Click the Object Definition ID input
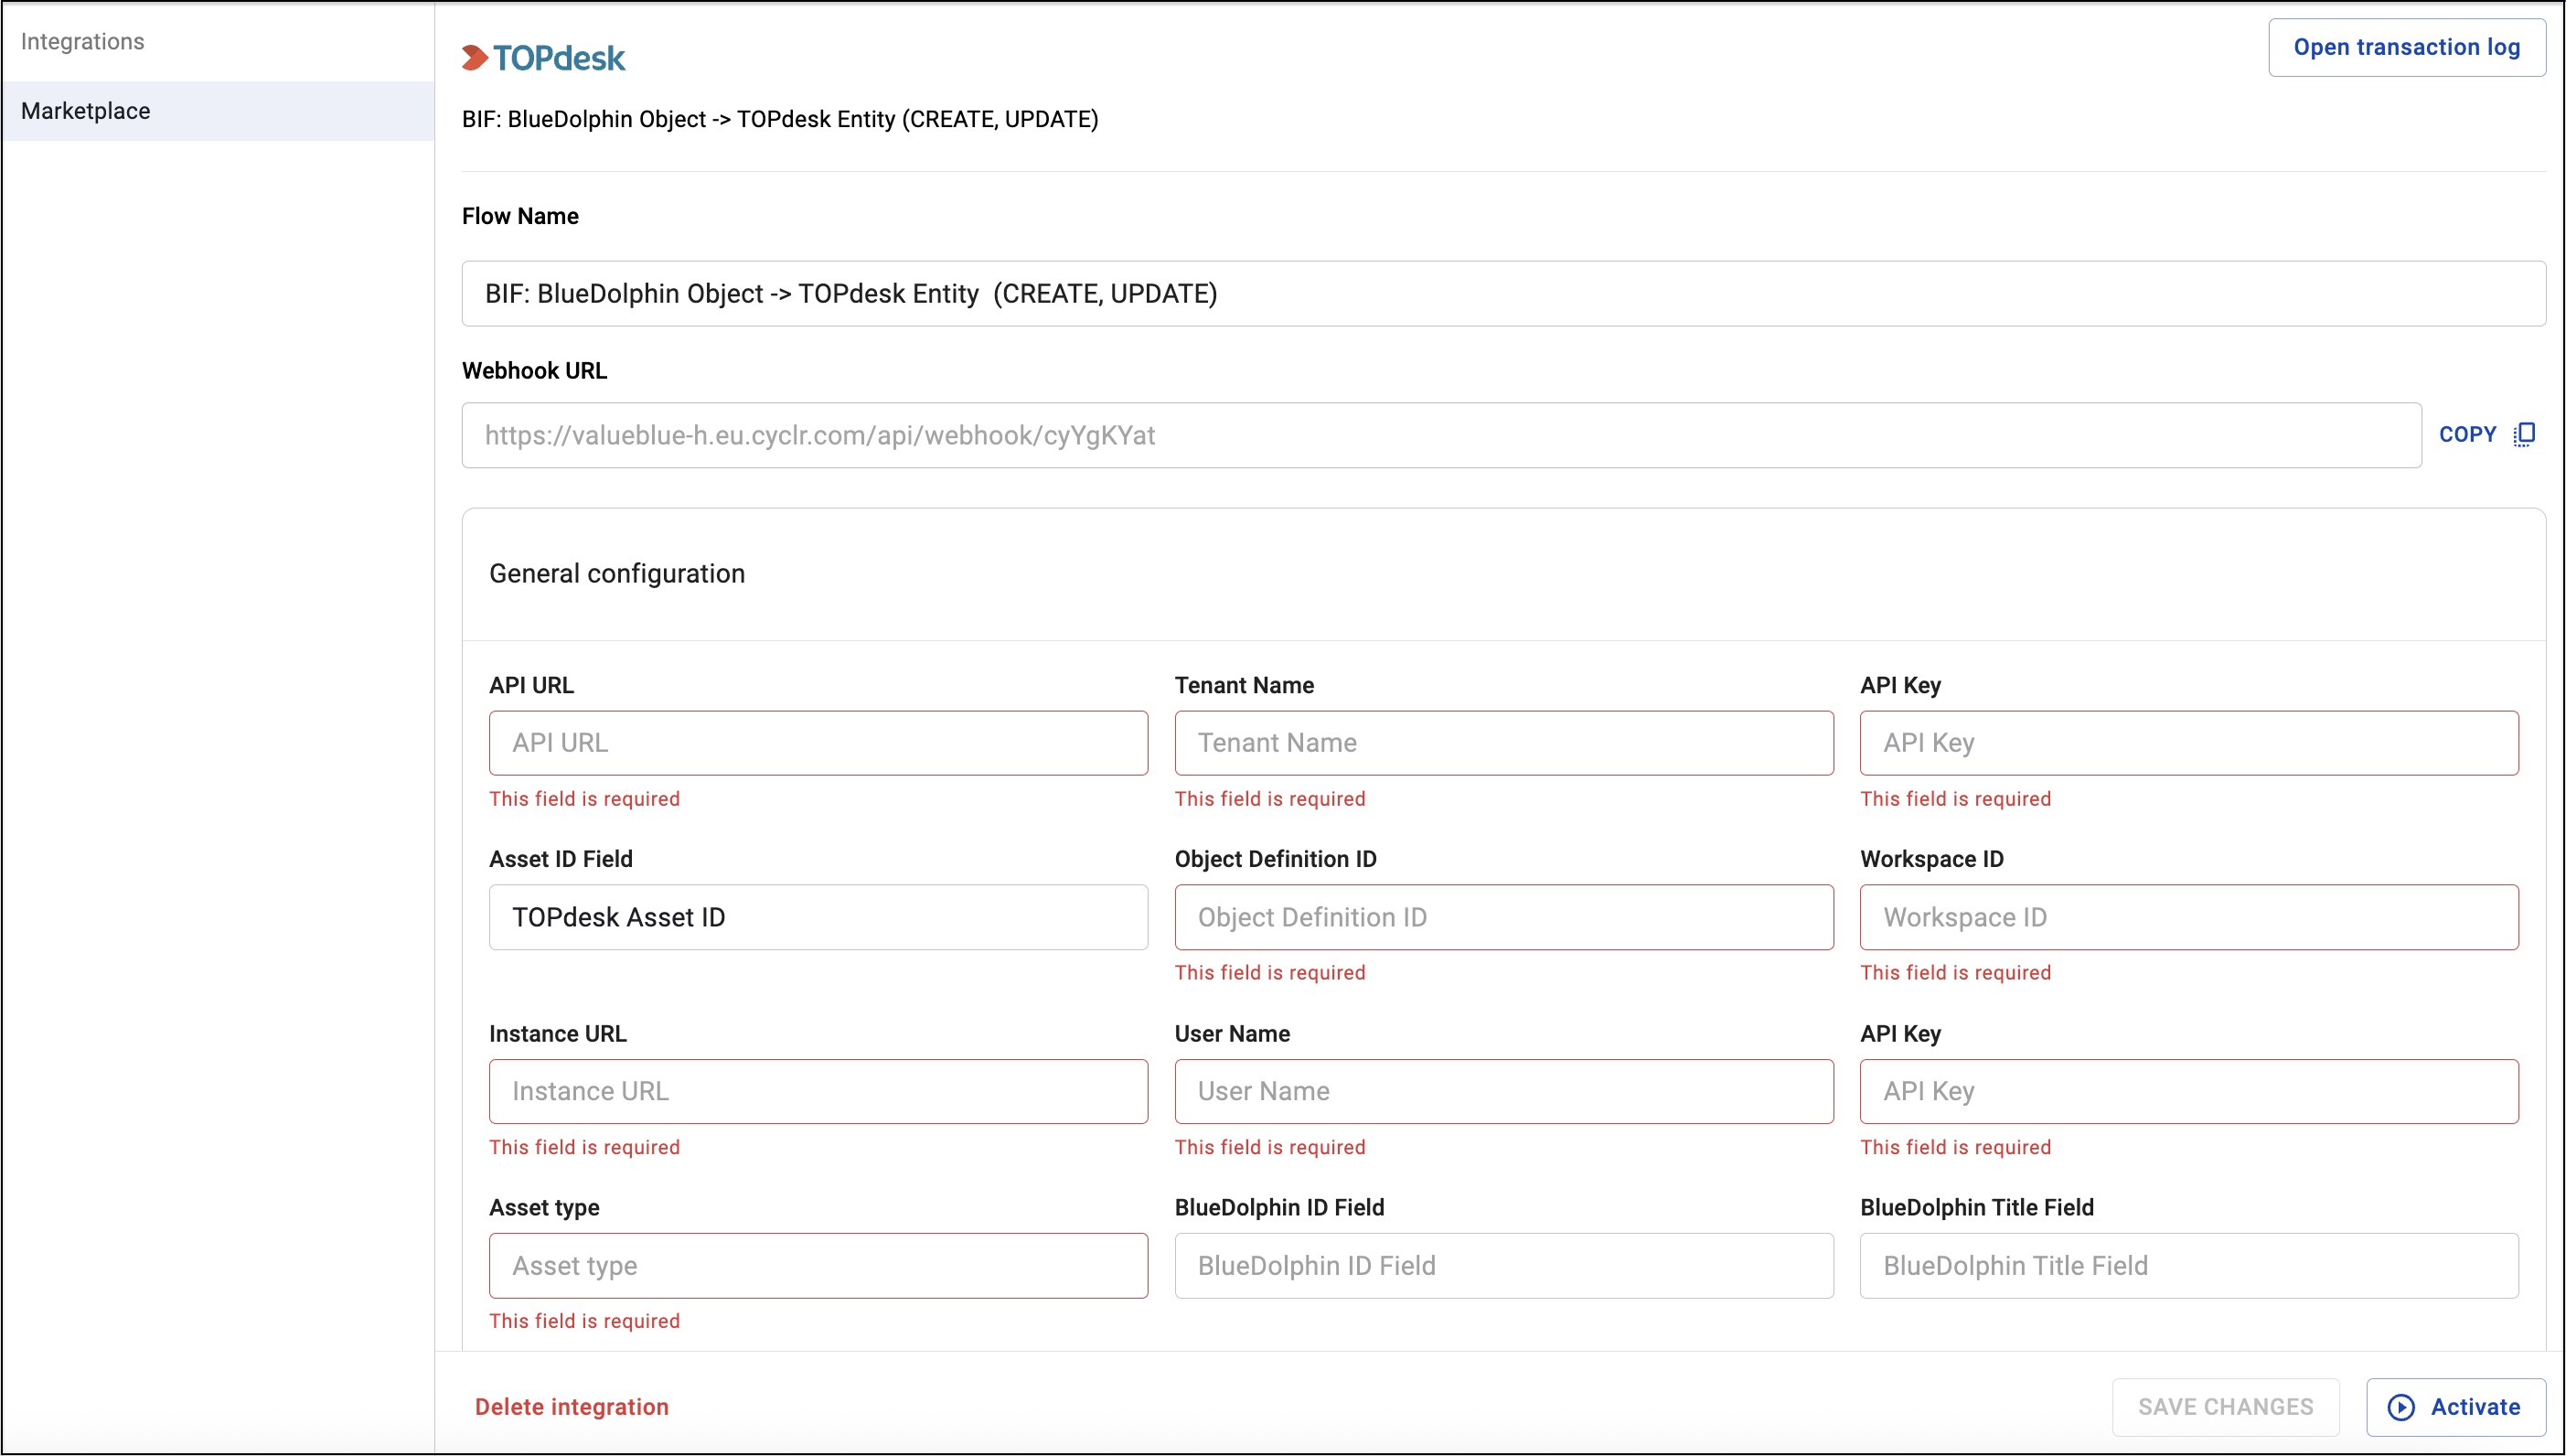Screen dimensions: 2566x1456 (x=1503, y=917)
